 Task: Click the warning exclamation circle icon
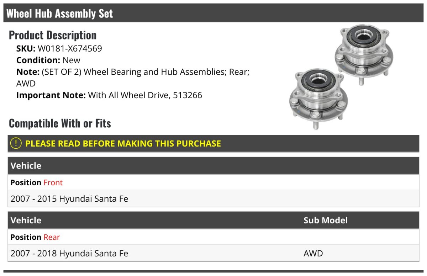coord(16,143)
